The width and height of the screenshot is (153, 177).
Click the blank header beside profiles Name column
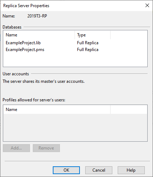click(129, 110)
